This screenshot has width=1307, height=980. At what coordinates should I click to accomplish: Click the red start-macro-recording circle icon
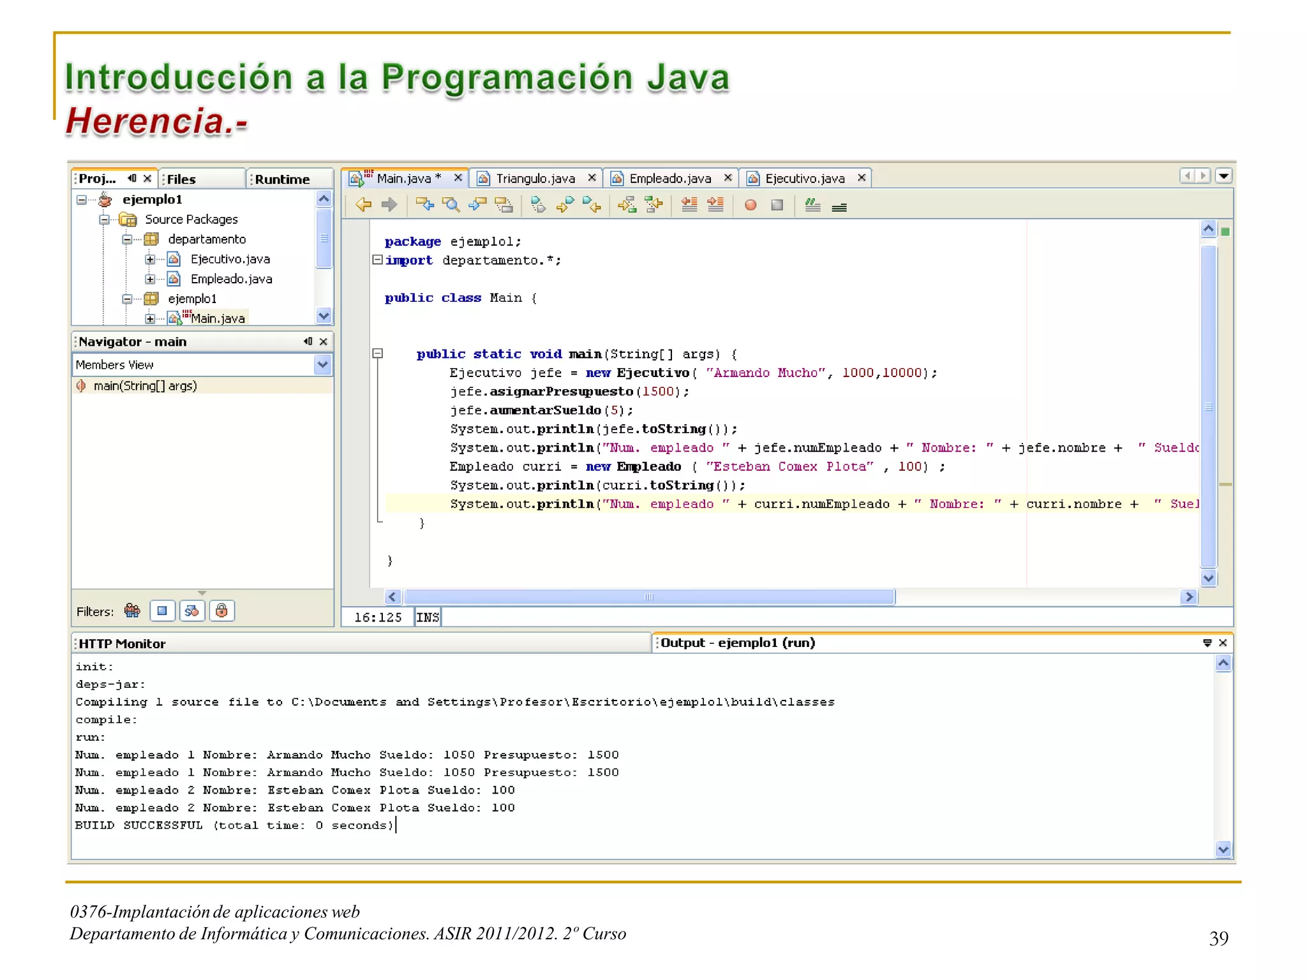(751, 205)
